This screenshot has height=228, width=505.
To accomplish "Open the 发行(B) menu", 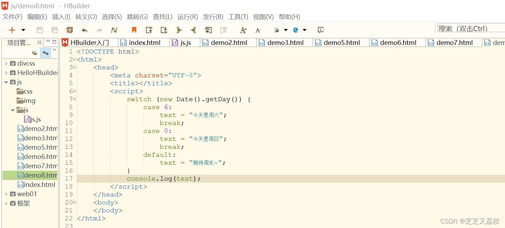I will click(213, 17).
